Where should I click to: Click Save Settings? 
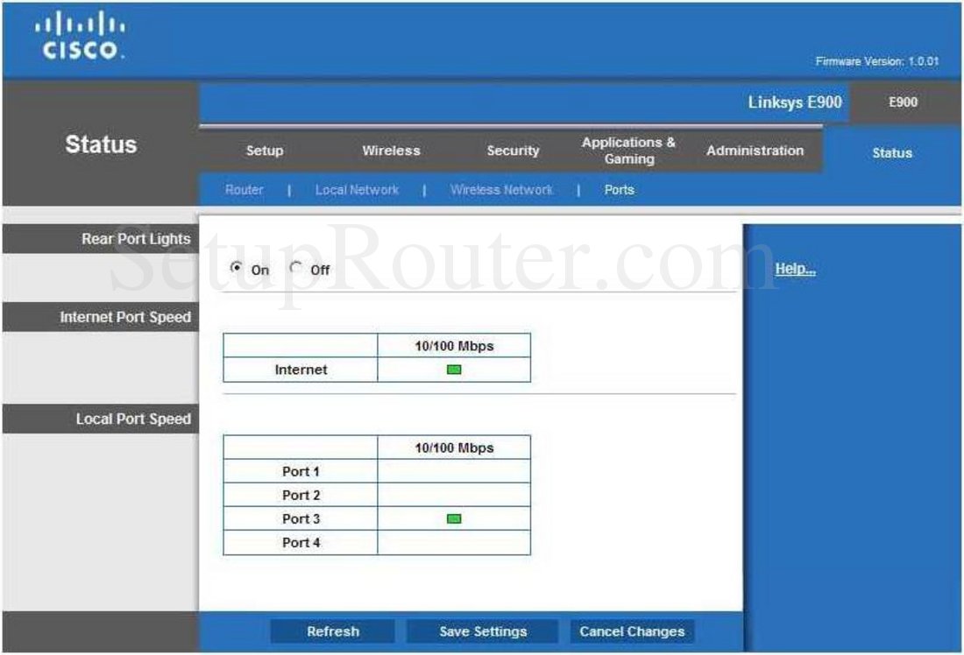pyautogui.click(x=482, y=630)
